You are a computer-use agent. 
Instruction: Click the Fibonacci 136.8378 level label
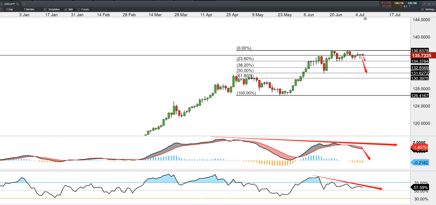[x=419, y=50]
